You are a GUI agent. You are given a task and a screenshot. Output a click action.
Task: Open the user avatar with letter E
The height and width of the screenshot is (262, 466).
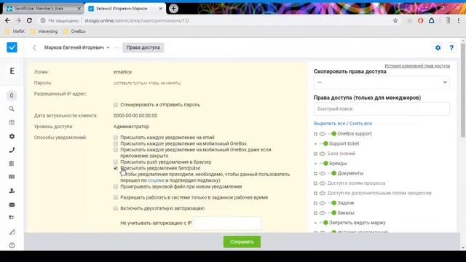click(x=12, y=71)
